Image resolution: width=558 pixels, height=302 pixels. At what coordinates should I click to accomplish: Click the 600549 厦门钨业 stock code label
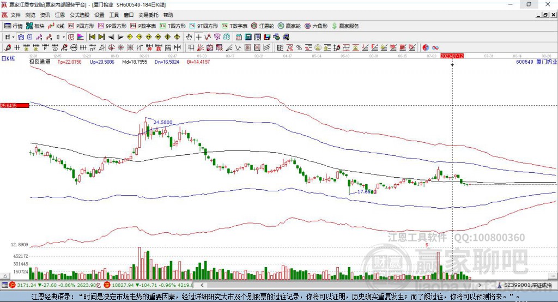[536, 62]
